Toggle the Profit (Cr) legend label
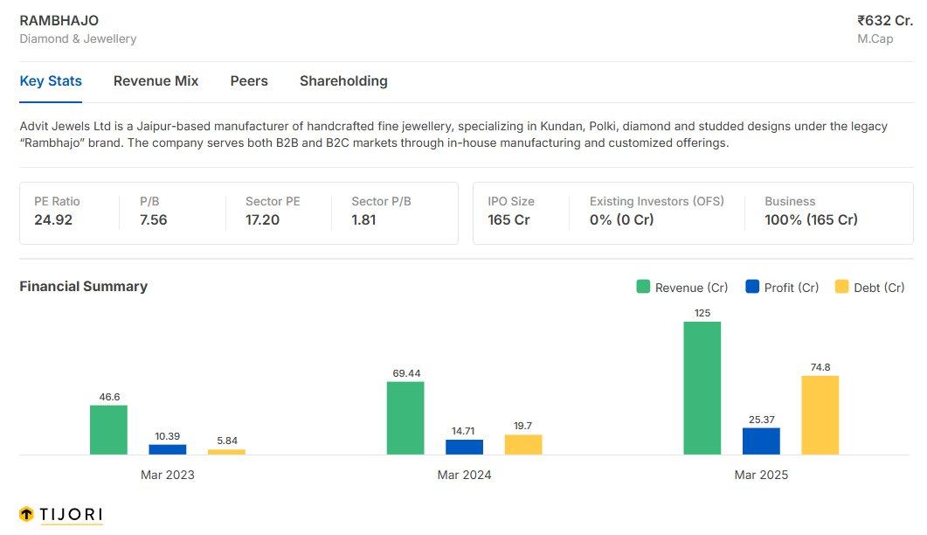The width and height of the screenshot is (927, 535). pyautogui.click(x=792, y=288)
